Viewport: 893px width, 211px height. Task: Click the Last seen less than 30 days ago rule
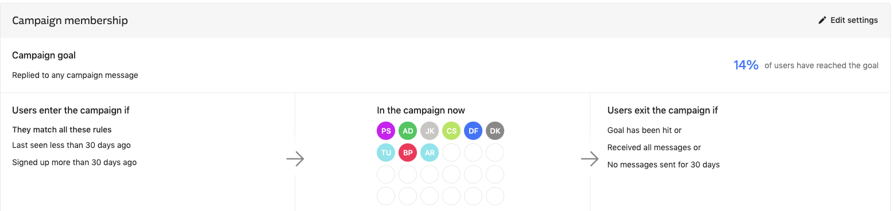(x=72, y=146)
